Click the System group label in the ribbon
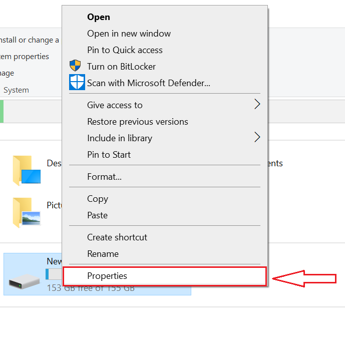This screenshot has width=345, height=349. [x=16, y=90]
